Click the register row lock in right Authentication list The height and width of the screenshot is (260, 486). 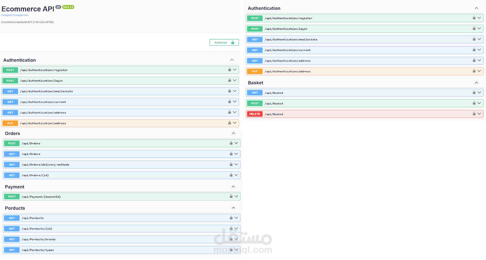(x=474, y=18)
